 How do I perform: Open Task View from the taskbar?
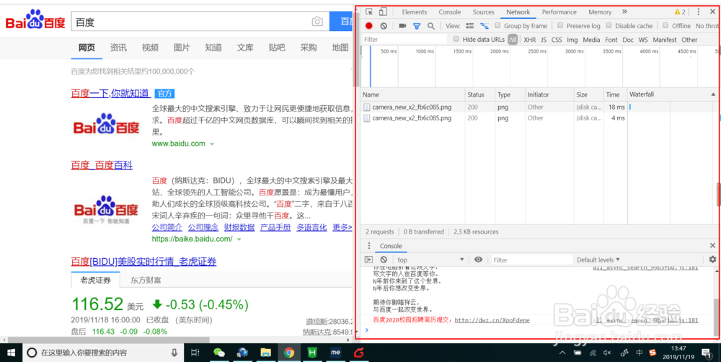click(x=195, y=353)
